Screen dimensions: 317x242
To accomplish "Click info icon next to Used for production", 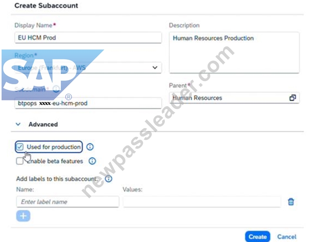I will (x=90, y=147).
